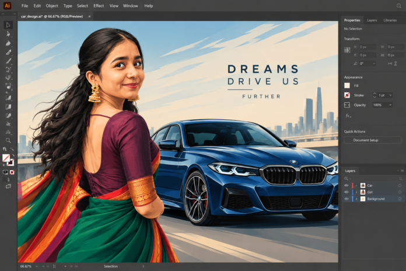The image size is (406, 271).
Task: Switch to the Layers tab in top panel
Action: [x=372, y=20]
